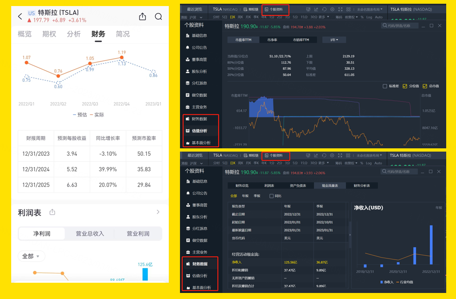Image resolution: width=456 pixels, height=299 pixels.
Task: Filter by 季报 in the lower window
Action: (x=257, y=196)
